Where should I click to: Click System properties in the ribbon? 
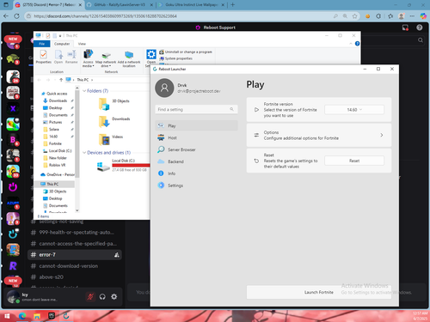coord(175,58)
